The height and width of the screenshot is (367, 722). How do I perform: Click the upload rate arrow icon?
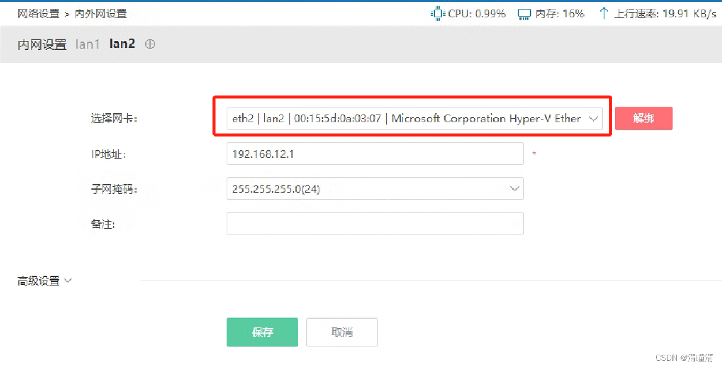[604, 13]
